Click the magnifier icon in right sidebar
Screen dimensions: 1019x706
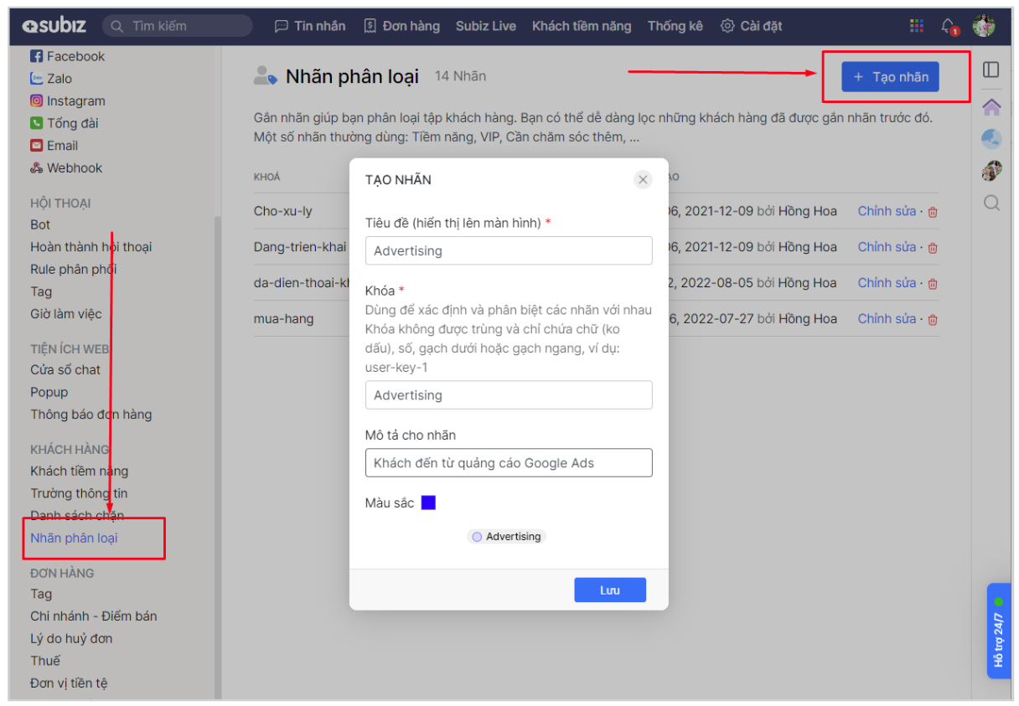pos(991,204)
